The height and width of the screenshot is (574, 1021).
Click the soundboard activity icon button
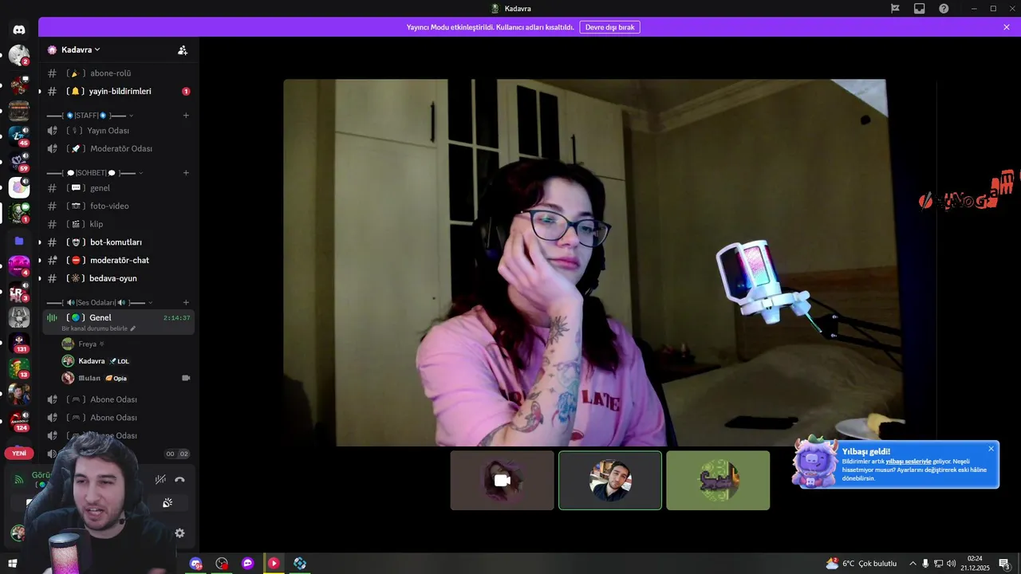click(x=168, y=503)
